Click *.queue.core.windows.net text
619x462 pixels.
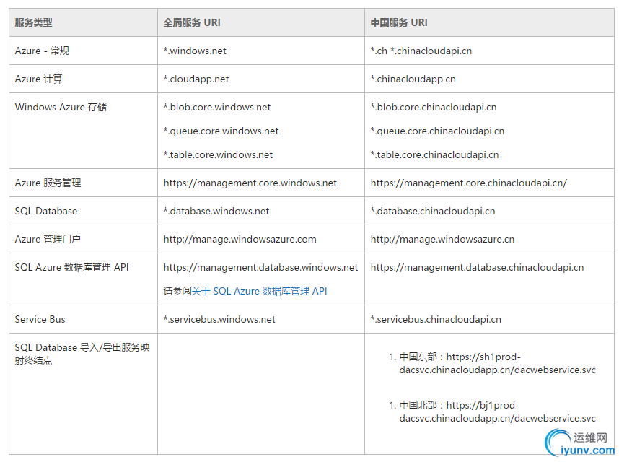pos(221,131)
